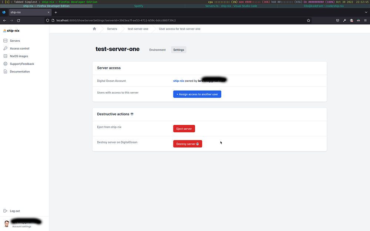
Task: Open Servers in the sidebar
Action: coord(15,41)
